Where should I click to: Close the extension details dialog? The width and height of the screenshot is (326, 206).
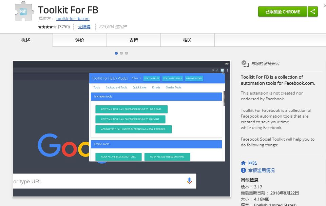(325, 6)
